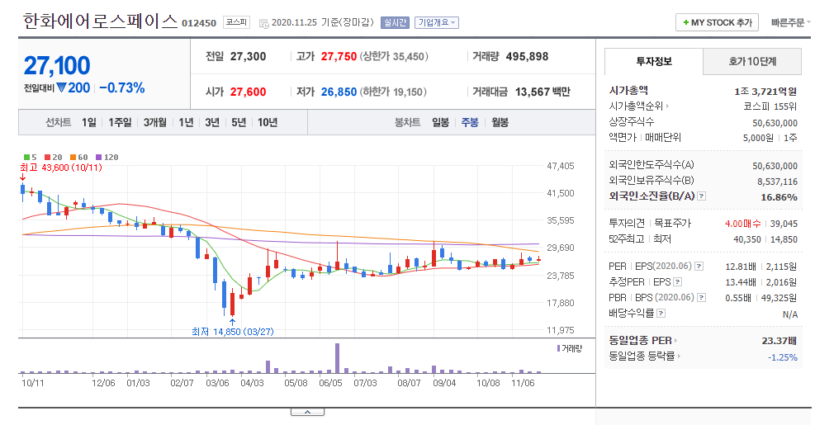815x425 pixels.
Task: Click the -0.73% change percentage
Action: [x=121, y=87]
